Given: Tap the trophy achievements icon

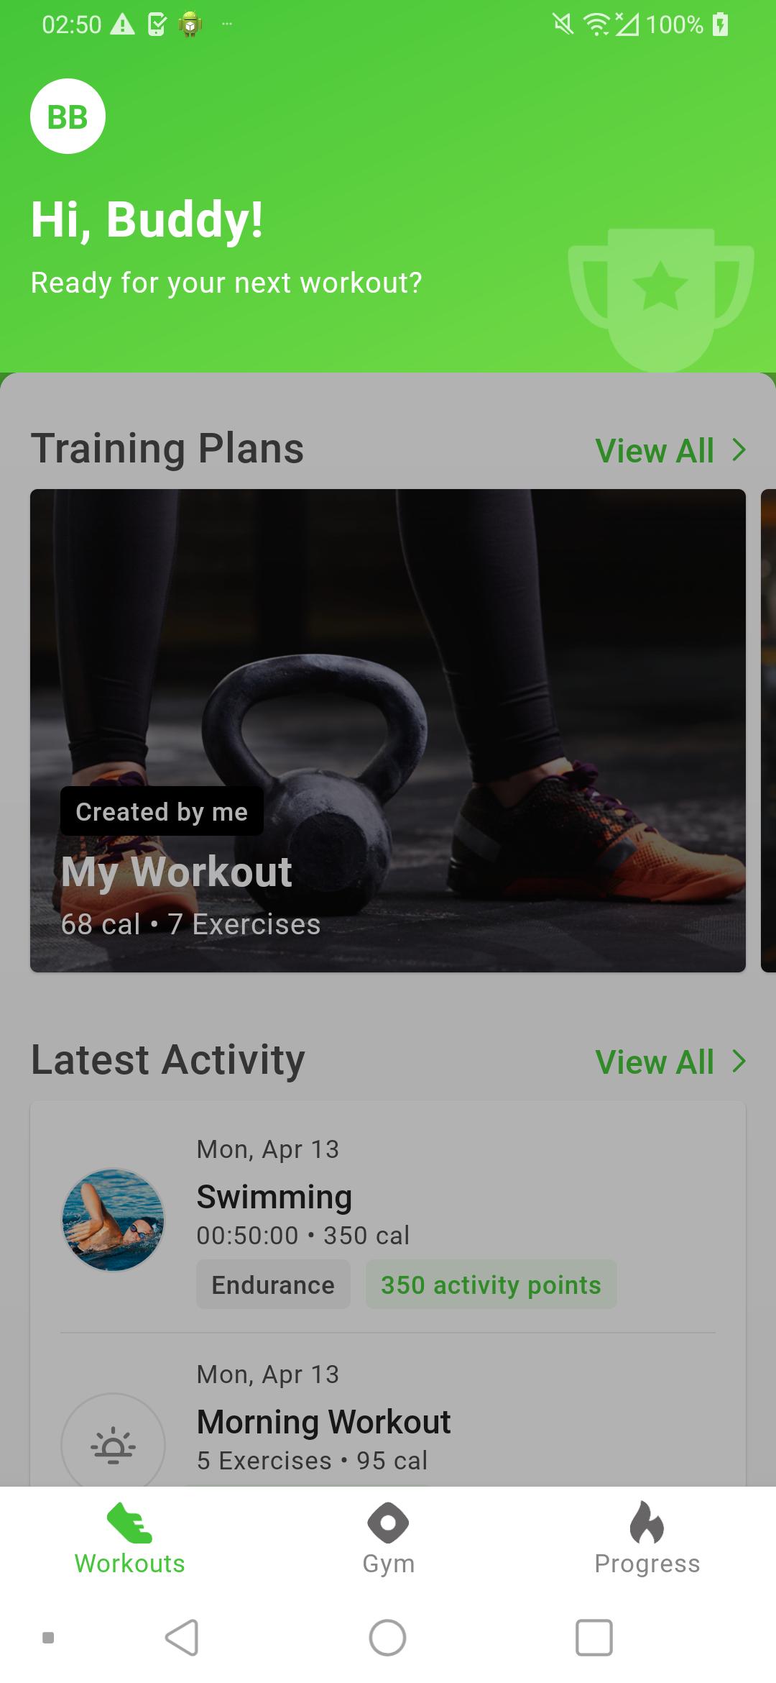Looking at the screenshot, I should point(661,300).
